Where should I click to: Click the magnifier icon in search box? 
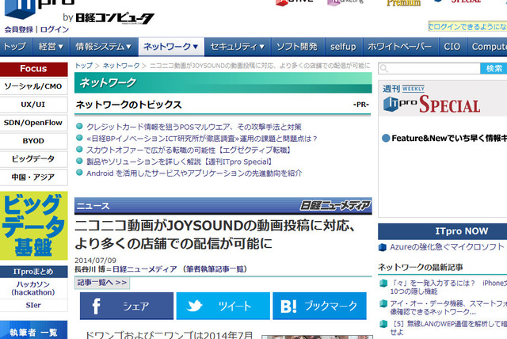coord(383,68)
